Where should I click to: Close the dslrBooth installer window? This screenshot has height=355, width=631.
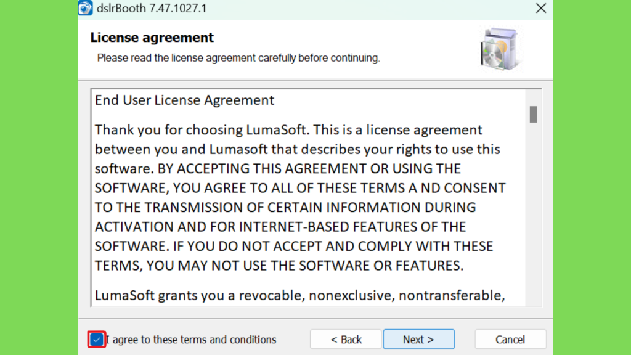click(x=541, y=8)
